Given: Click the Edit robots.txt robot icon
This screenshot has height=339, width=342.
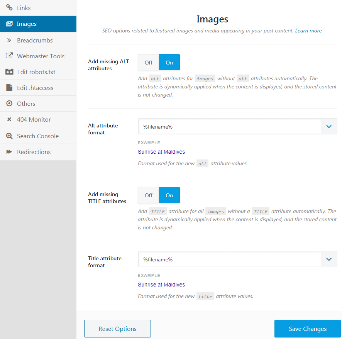Looking at the screenshot, I should (9, 72).
